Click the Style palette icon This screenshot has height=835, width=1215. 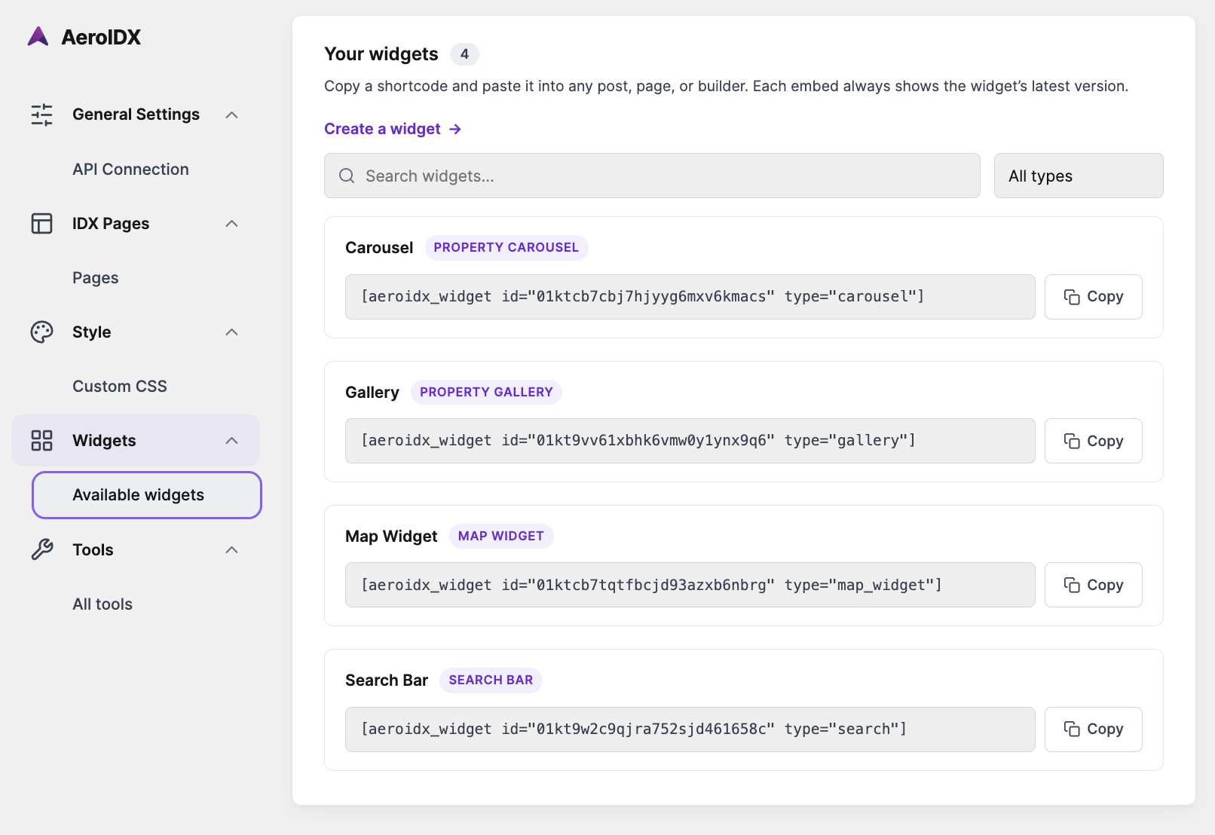pos(42,332)
